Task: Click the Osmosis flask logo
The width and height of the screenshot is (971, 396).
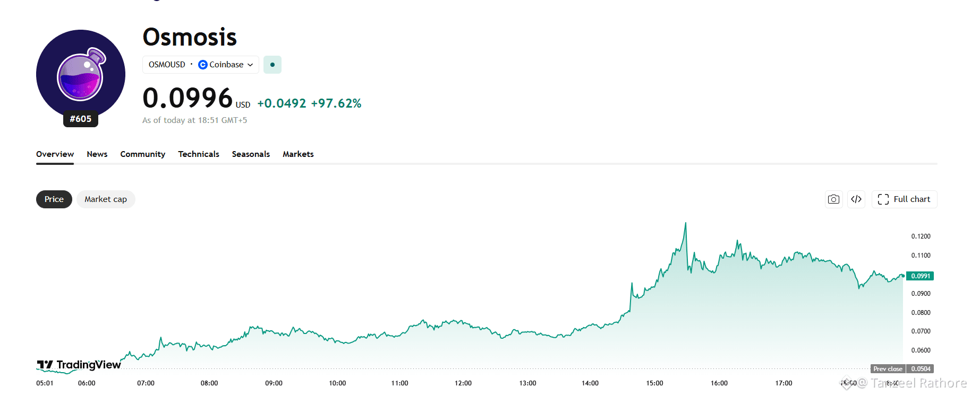Action: click(81, 74)
